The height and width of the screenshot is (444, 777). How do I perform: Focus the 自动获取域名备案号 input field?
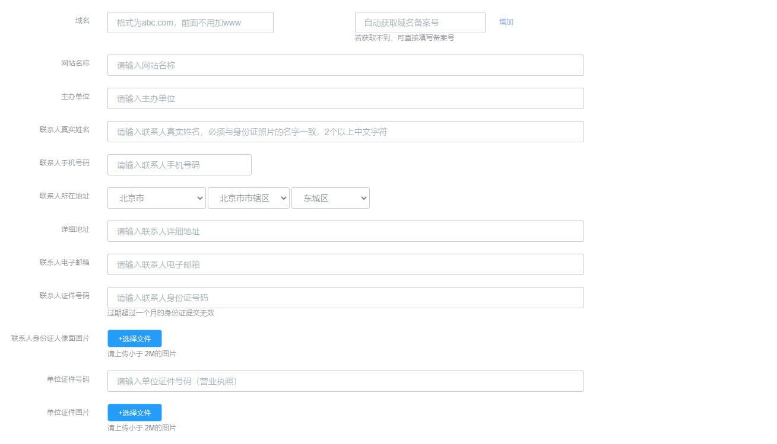[420, 23]
